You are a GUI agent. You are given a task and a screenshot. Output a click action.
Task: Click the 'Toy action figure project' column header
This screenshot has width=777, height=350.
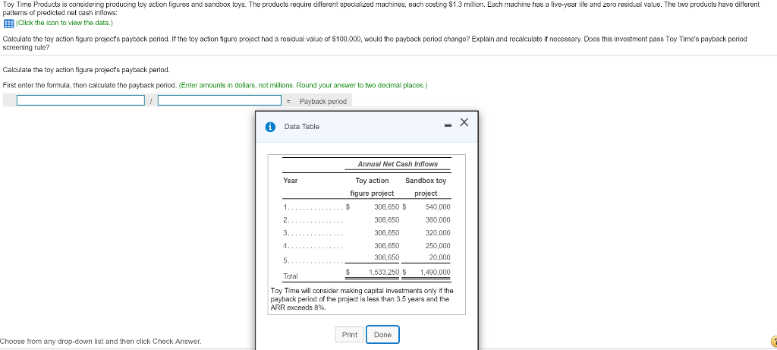372,187
